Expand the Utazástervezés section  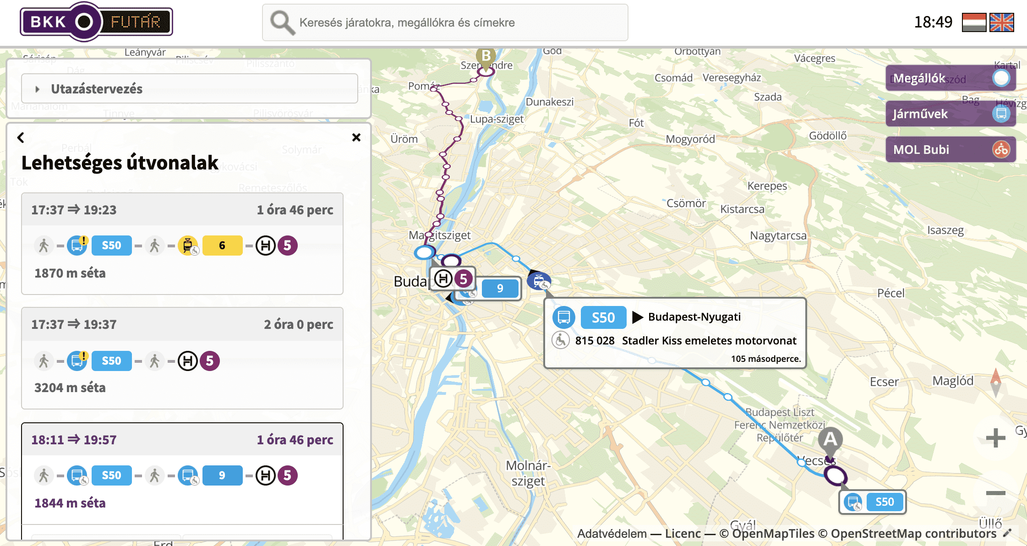189,88
